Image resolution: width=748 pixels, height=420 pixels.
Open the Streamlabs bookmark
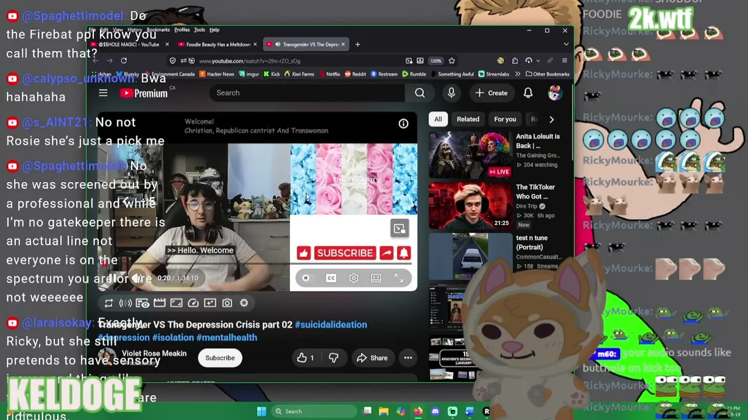(494, 74)
